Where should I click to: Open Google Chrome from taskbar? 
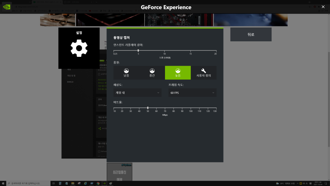[x=98, y=184]
